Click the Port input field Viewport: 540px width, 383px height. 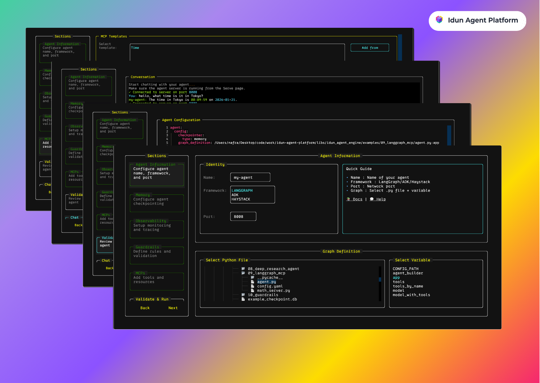(243, 216)
